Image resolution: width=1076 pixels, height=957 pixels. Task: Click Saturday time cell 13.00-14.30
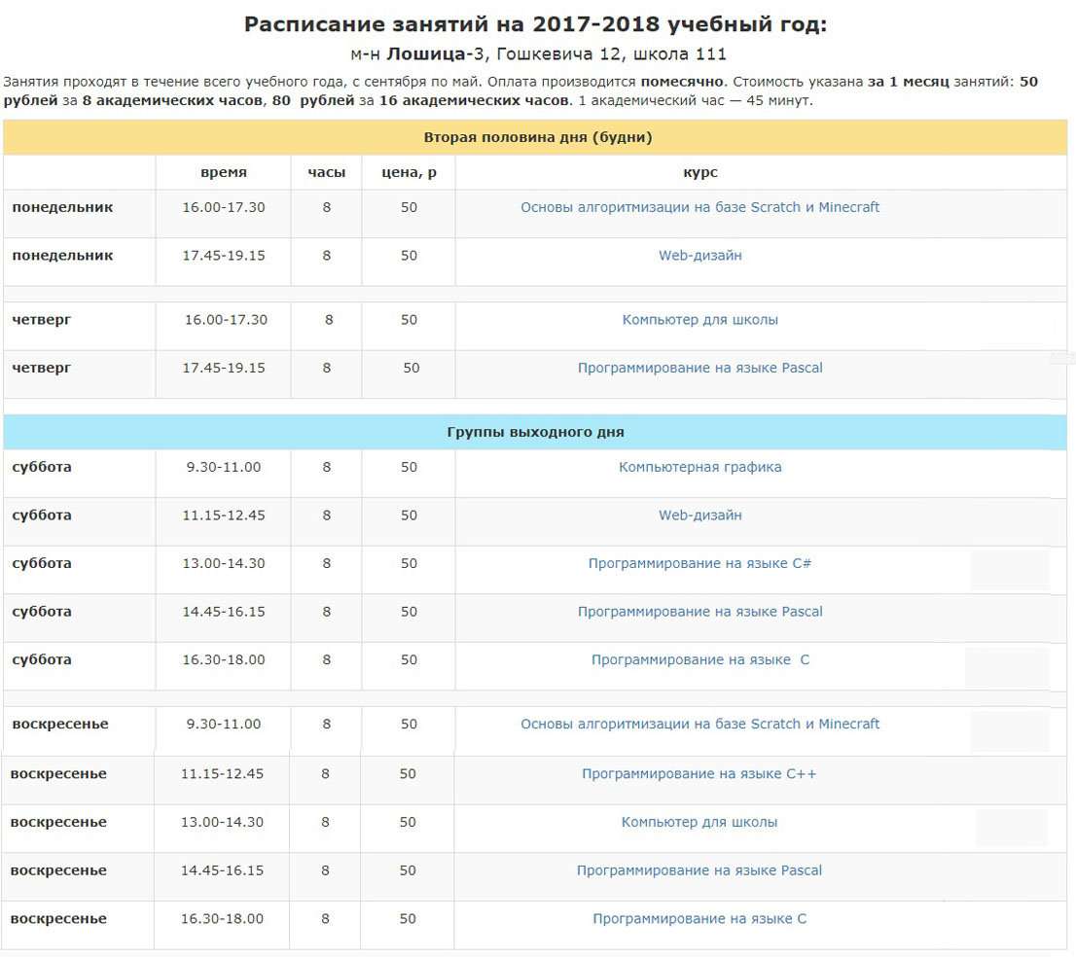click(224, 563)
